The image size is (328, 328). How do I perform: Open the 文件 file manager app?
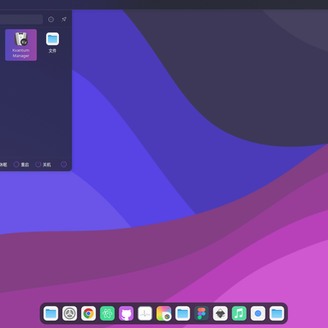[52, 43]
